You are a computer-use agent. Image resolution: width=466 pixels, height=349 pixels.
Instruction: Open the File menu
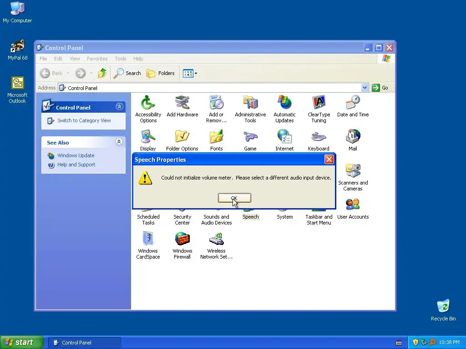tap(43, 59)
